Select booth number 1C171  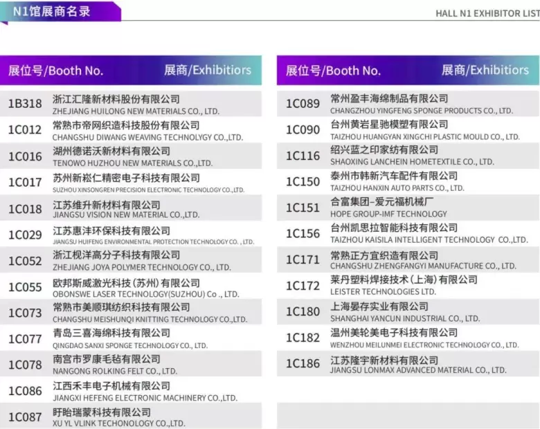(303, 259)
